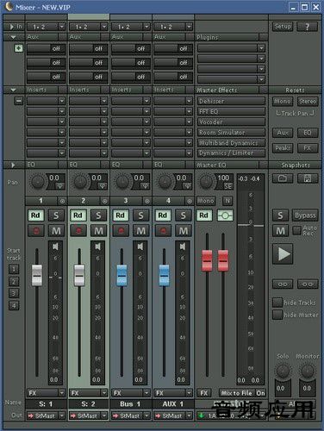Mute channel 4 with M button
Image resolution: width=324 pixels, height=431 pixels.
coord(183,230)
